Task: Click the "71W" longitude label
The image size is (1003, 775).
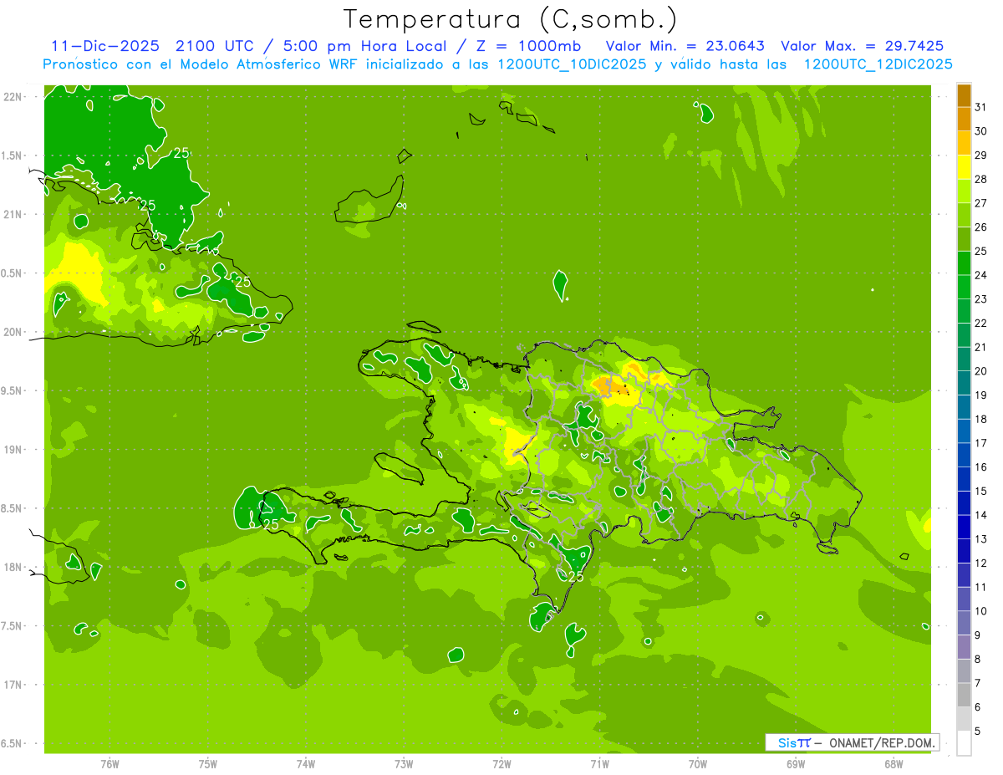Action: (599, 763)
